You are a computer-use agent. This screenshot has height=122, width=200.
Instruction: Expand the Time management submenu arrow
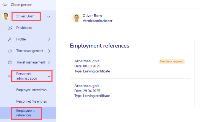coord(49,51)
